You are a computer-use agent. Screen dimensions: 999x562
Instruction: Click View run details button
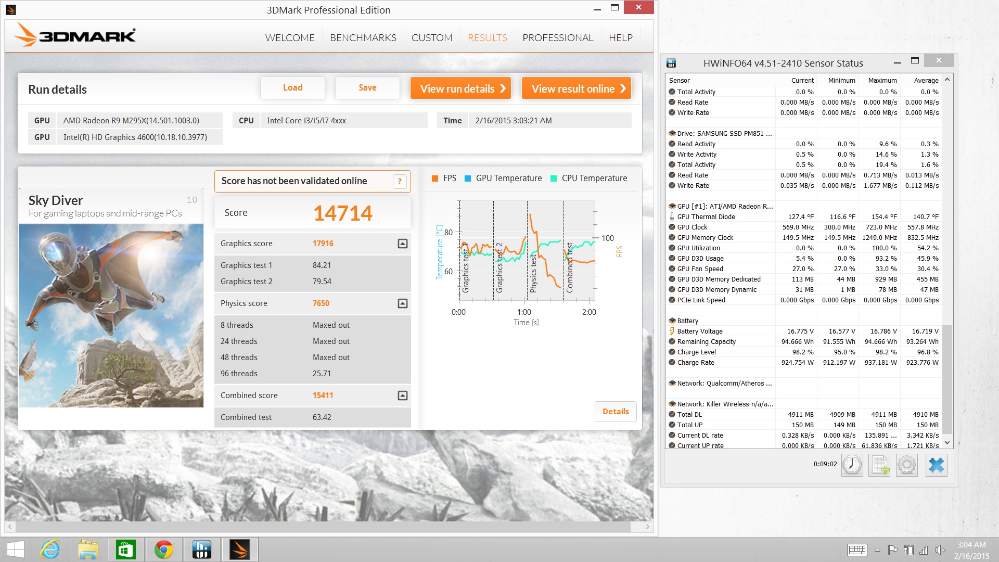click(x=460, y=88)
